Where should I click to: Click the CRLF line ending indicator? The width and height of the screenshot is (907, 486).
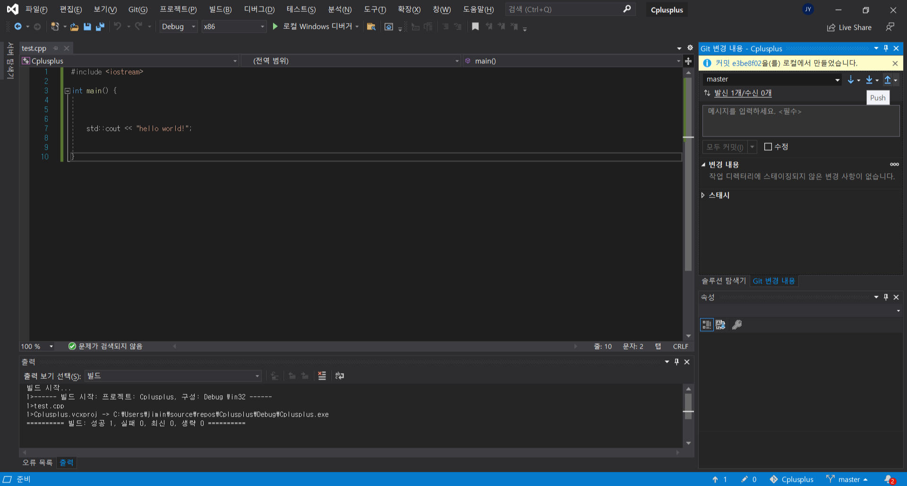(x=680, y=346)
